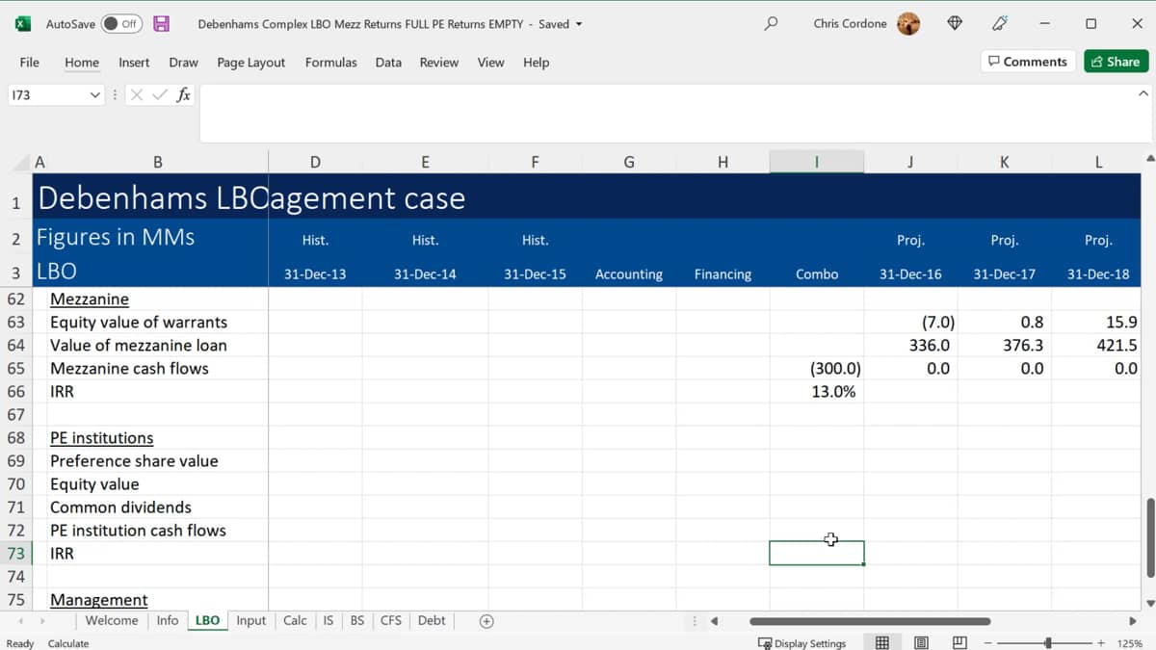Switch to the Debt sheet tab
This screenshot has height=650, width=1156.
click(x=432, y=620)
